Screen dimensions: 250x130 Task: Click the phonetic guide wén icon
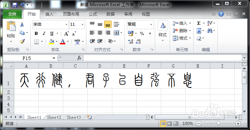[77, 42]
